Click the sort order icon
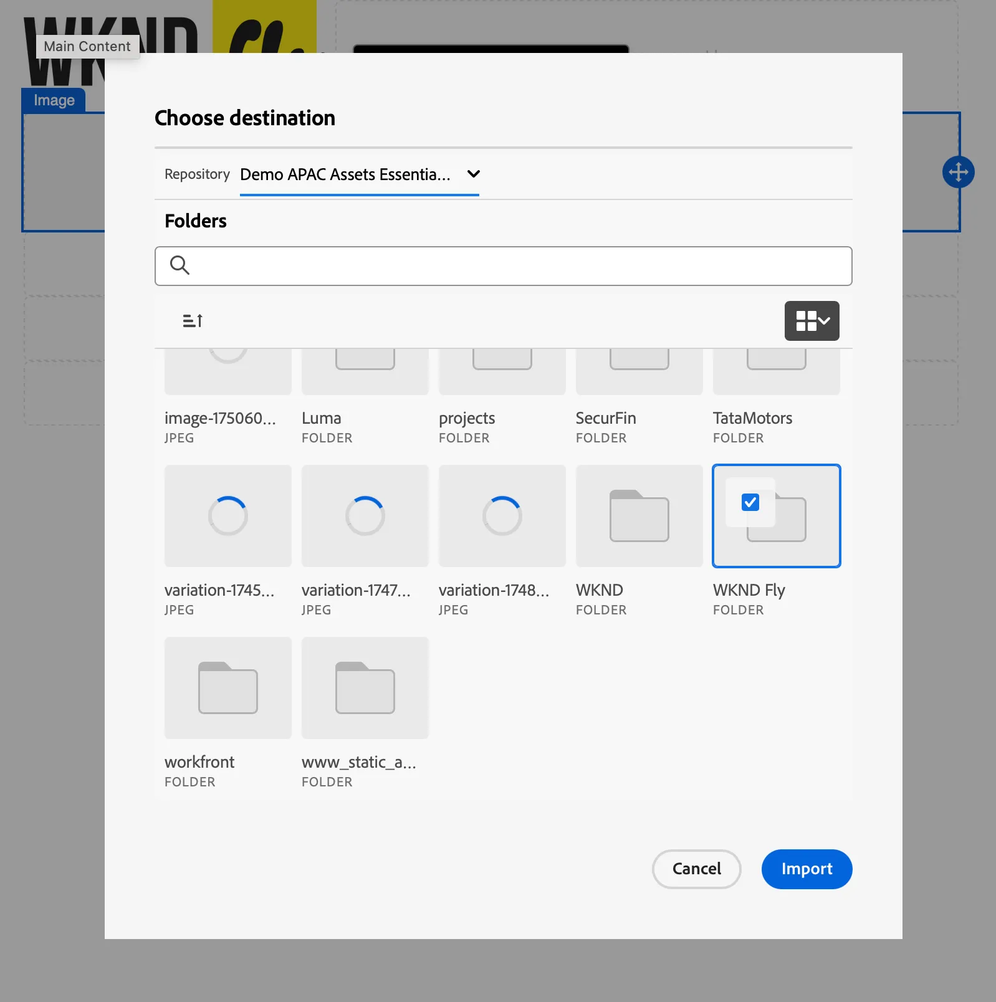This screenshot has width=996, height=1002. 193,321
